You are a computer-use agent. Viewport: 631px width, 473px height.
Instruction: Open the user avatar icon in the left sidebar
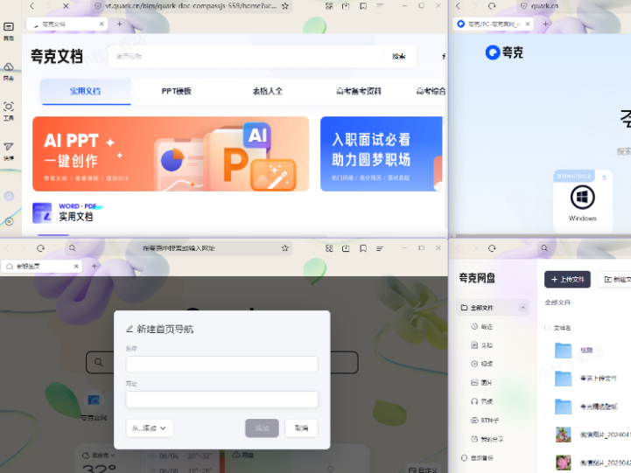click(x=9, y=196)
